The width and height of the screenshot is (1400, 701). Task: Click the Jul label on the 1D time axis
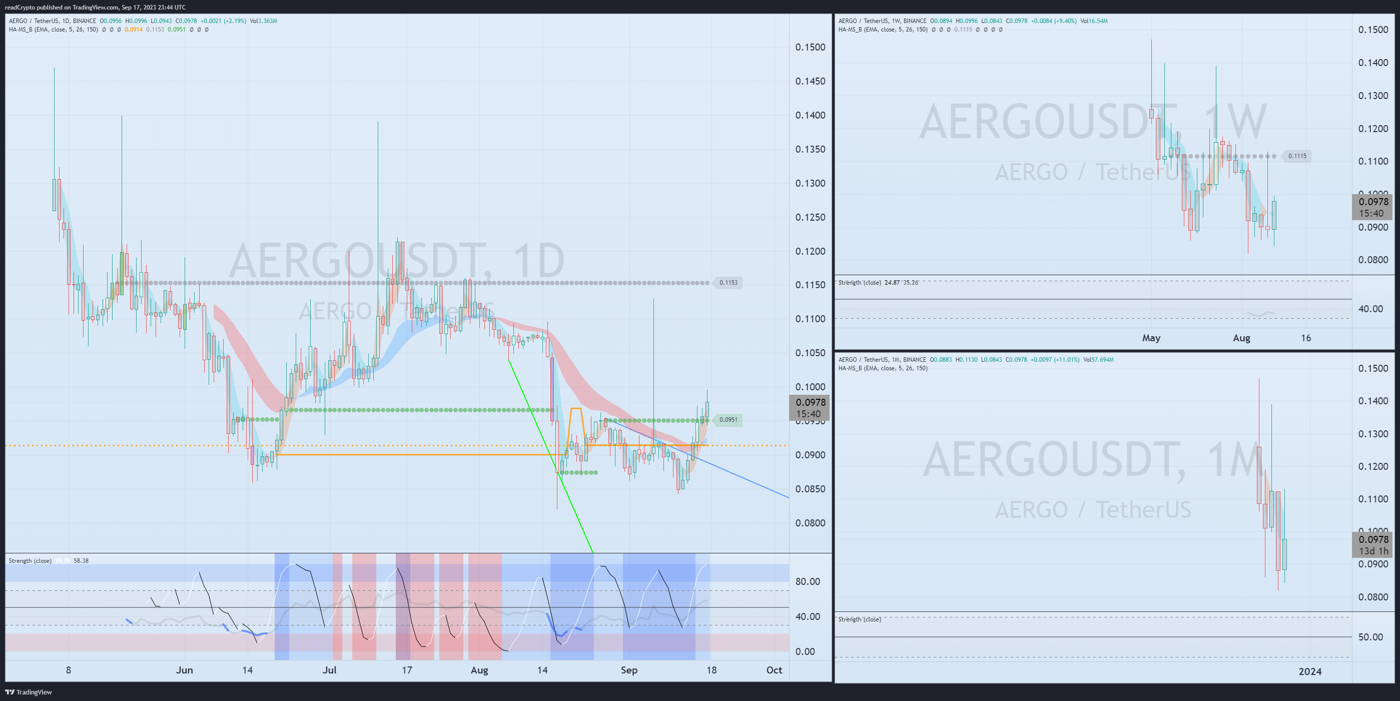[x=329, y=670]
